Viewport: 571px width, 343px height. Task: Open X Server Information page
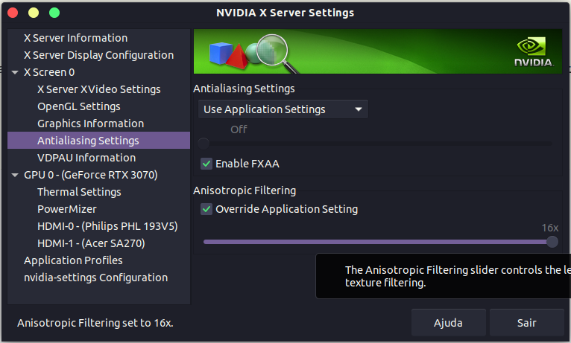click(x=76, y=38)
